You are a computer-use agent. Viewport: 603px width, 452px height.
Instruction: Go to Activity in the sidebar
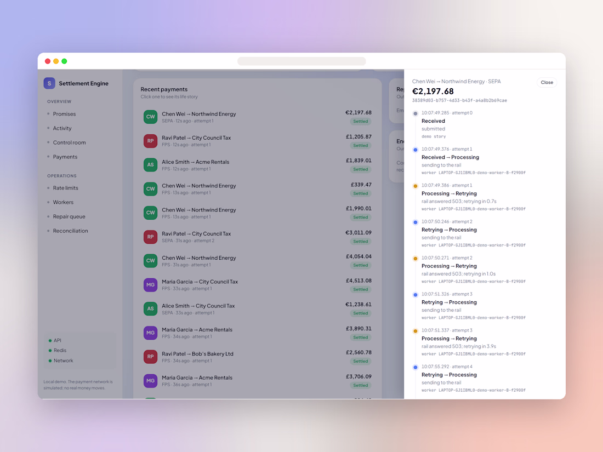[x=62, y=128]
